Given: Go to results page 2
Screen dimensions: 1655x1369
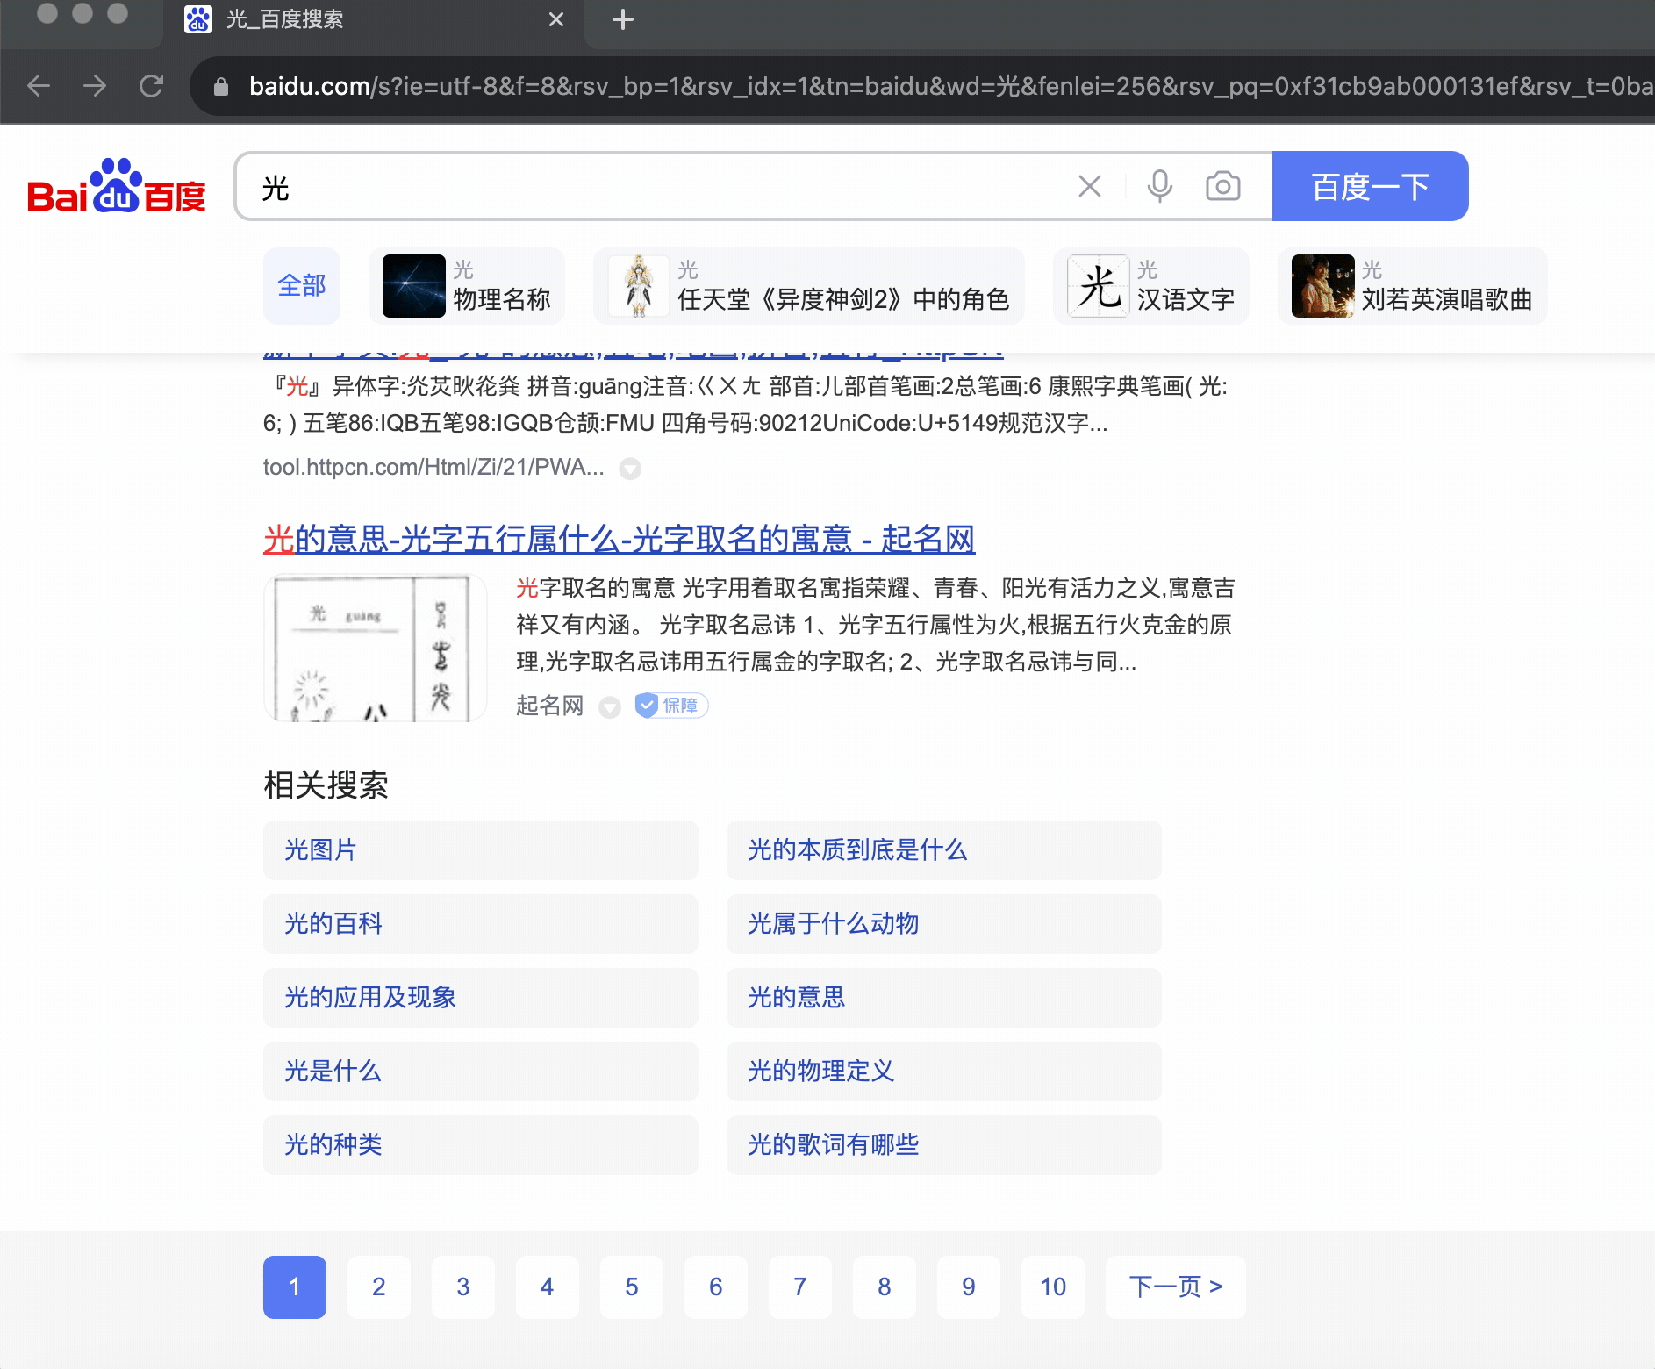Looking at the screenshot, I should click(379, 1287).
